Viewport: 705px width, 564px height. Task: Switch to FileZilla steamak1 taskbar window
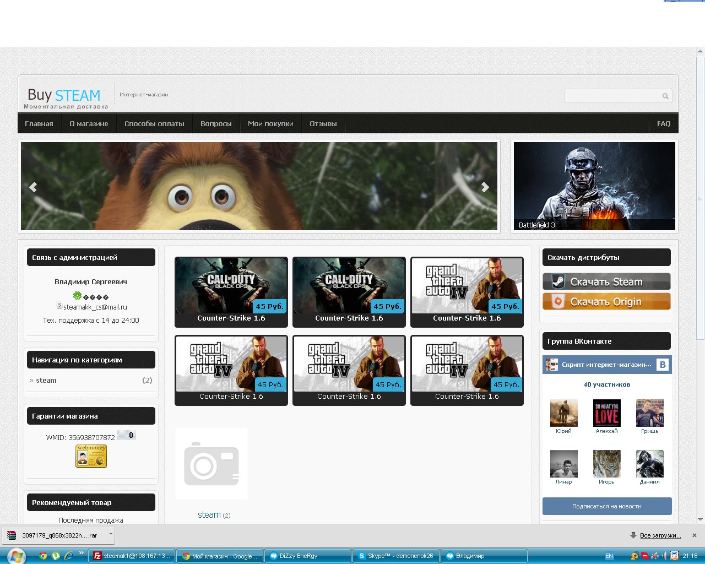point(132,556)
